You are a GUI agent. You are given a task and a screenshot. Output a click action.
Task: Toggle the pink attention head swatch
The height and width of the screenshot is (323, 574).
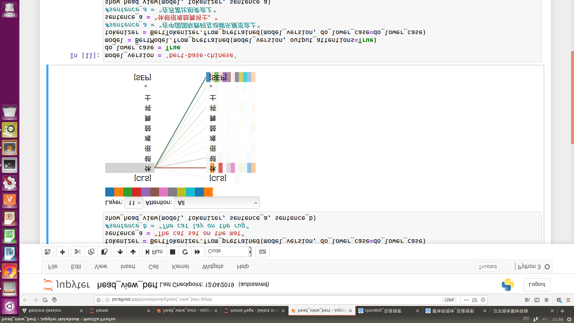163,192
